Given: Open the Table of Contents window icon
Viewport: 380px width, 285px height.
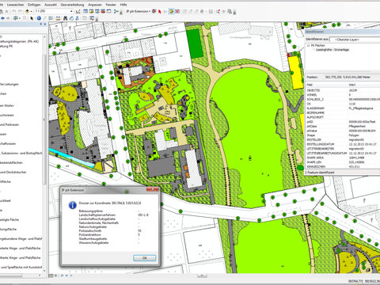Looking at the screenshot, I should point(85,11).
